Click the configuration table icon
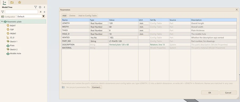The height and width of the screenshot is (102, 240). tap(3, 17)
